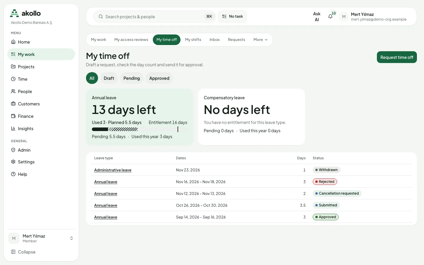Open Help question mark icon
Viewport: 424px width, 265px height.
[13, 174]
